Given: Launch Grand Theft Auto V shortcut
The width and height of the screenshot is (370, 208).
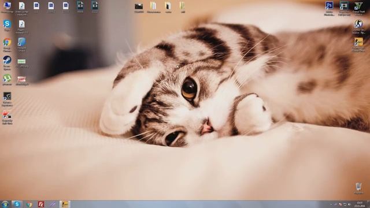Looking at the screenshot, I should click(358, 9).
